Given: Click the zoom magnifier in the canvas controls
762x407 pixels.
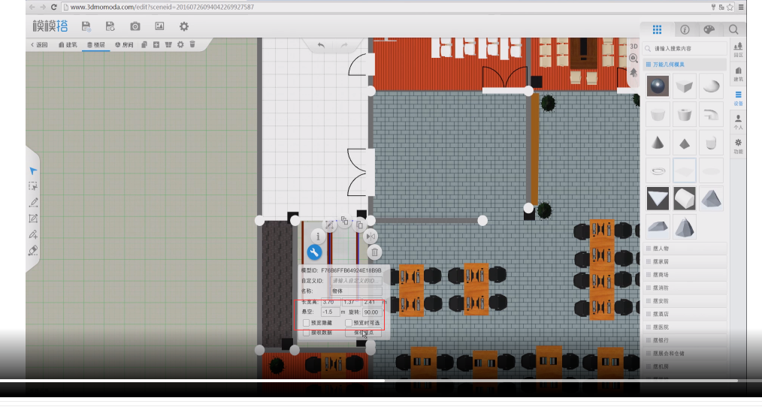Looking at the screenshot, I should (x=633, y=59).
